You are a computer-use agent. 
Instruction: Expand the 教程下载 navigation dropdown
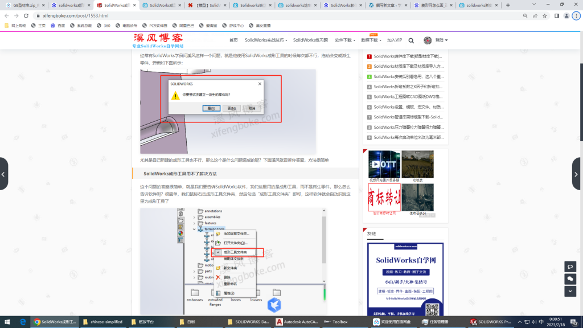[371, 40]
